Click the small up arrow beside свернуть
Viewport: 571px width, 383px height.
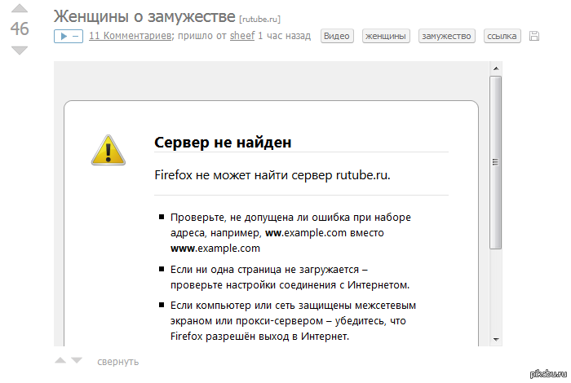tap(60, 360)
